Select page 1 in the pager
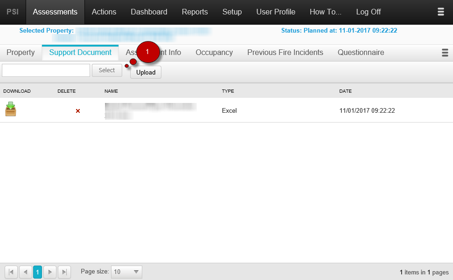Image resolution: width=453 pixels, height=280 pixels. [38, 272]
